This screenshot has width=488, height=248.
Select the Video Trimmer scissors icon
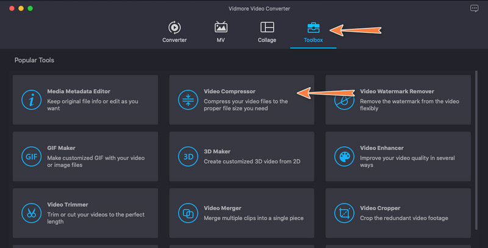pos(30,213)
